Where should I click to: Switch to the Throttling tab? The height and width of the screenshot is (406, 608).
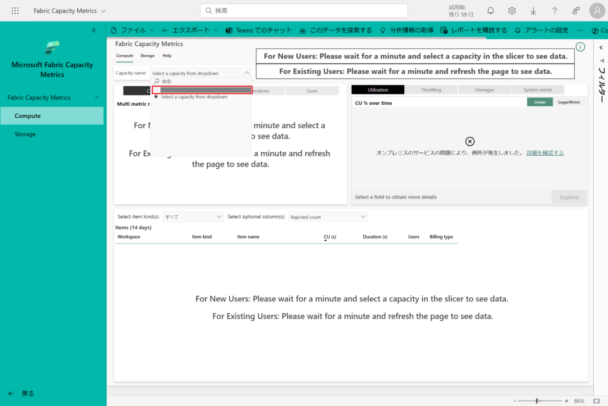click(x=431, y=90)
